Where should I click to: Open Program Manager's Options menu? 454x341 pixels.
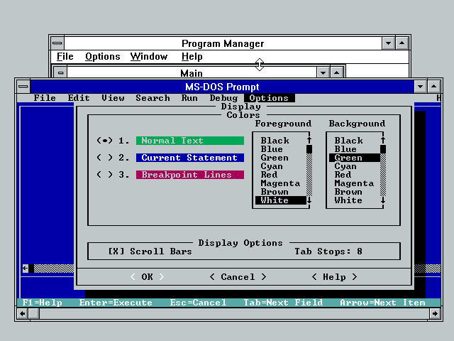point(102,57)
